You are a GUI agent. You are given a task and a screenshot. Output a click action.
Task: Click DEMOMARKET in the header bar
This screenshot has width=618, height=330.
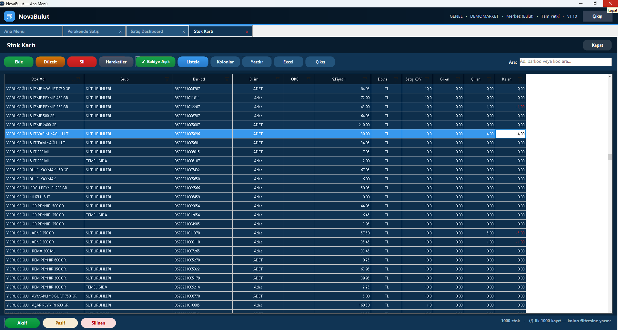[x=484, y=16]
